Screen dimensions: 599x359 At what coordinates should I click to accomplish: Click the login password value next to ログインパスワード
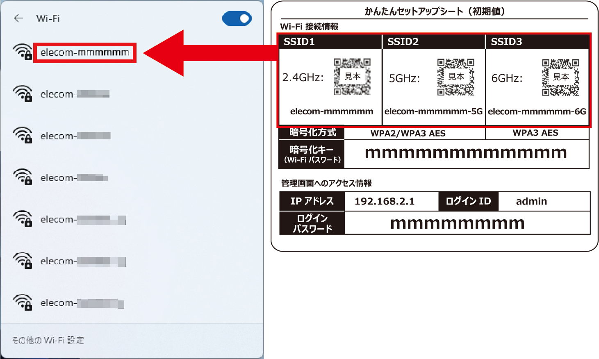[x=458, y=224]
